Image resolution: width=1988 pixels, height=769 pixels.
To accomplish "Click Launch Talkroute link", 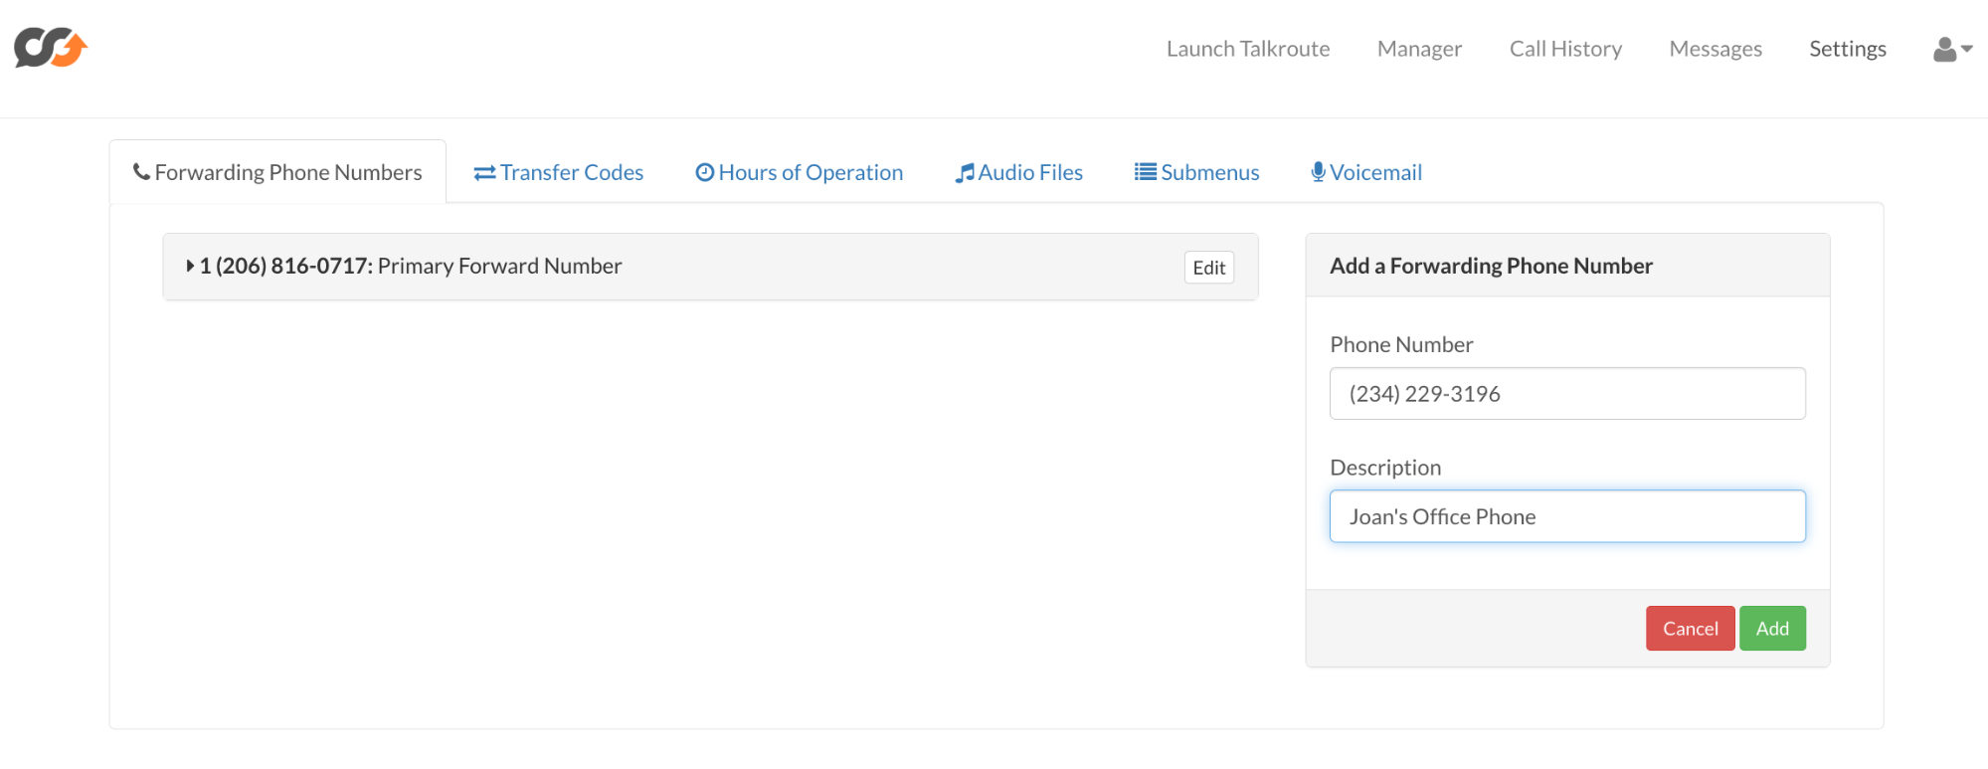I will [x=1248, y=49].
